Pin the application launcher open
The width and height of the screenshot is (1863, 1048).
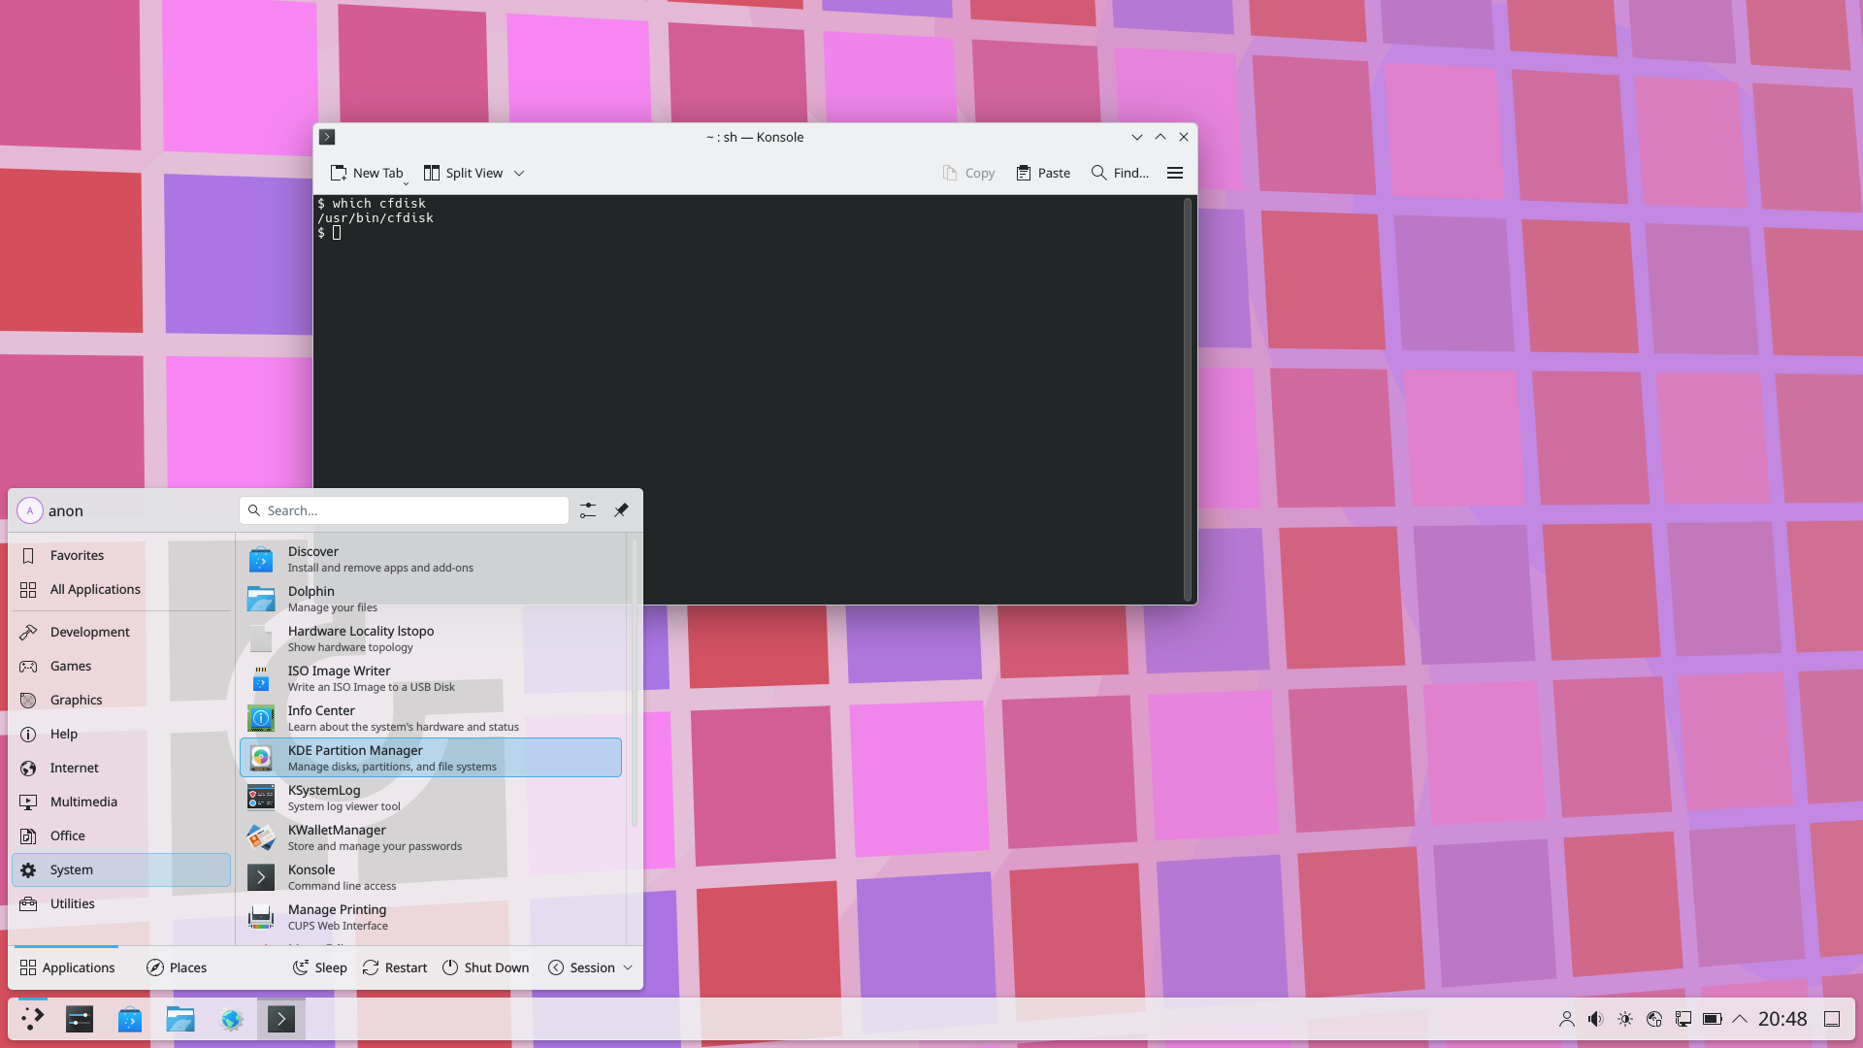point(621,510)
